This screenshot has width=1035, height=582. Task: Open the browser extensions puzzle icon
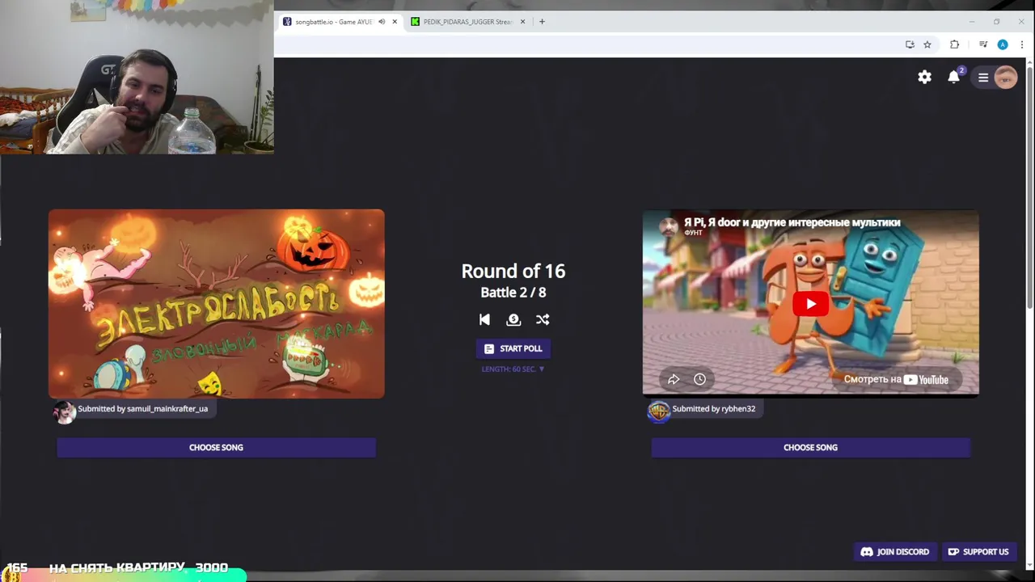(x=954, y=44)
